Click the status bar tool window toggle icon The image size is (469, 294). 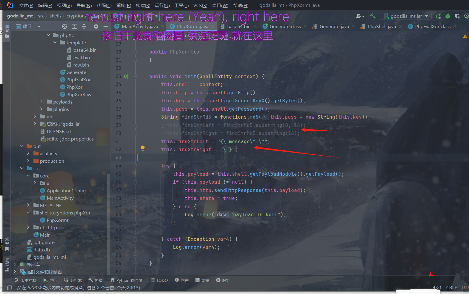[x=9, y=287]
